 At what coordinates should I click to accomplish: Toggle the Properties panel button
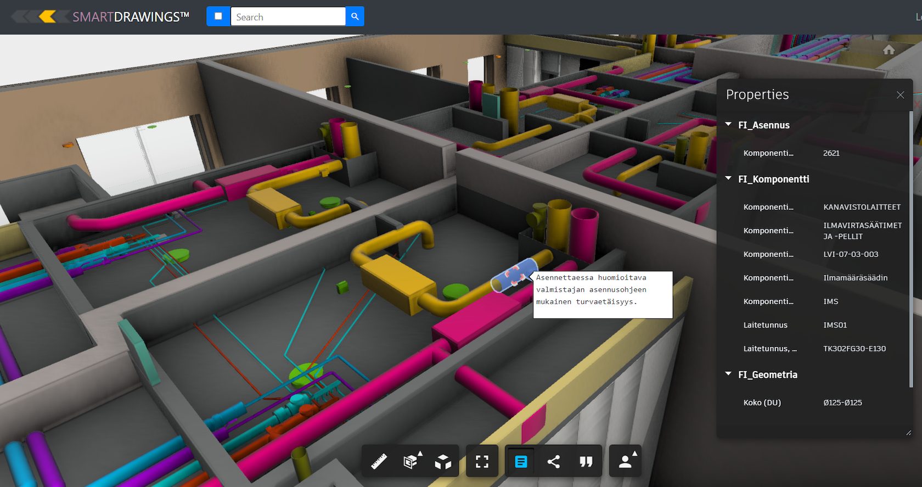pyautogui.click(x=521, y=461)
